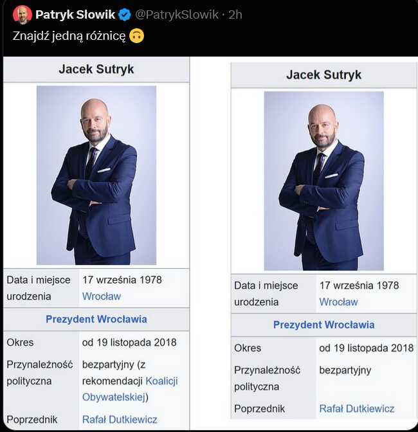Click the 'Znajdź jedną różnicę' post text
The image size is (418, 432).
(69, 36)
